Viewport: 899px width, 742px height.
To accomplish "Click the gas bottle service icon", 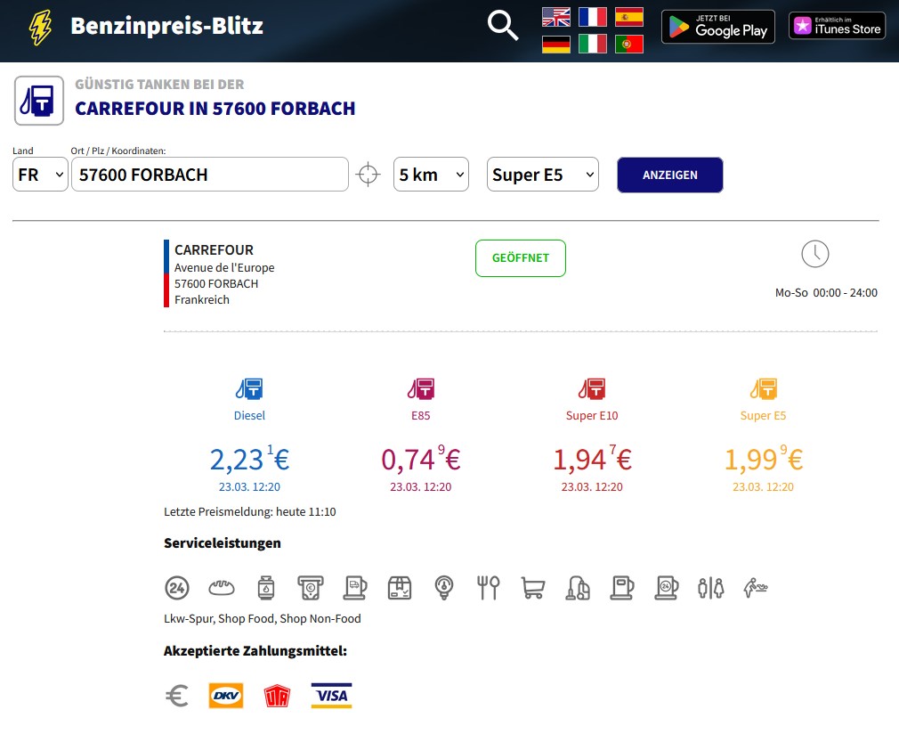I will click(266, 588).
